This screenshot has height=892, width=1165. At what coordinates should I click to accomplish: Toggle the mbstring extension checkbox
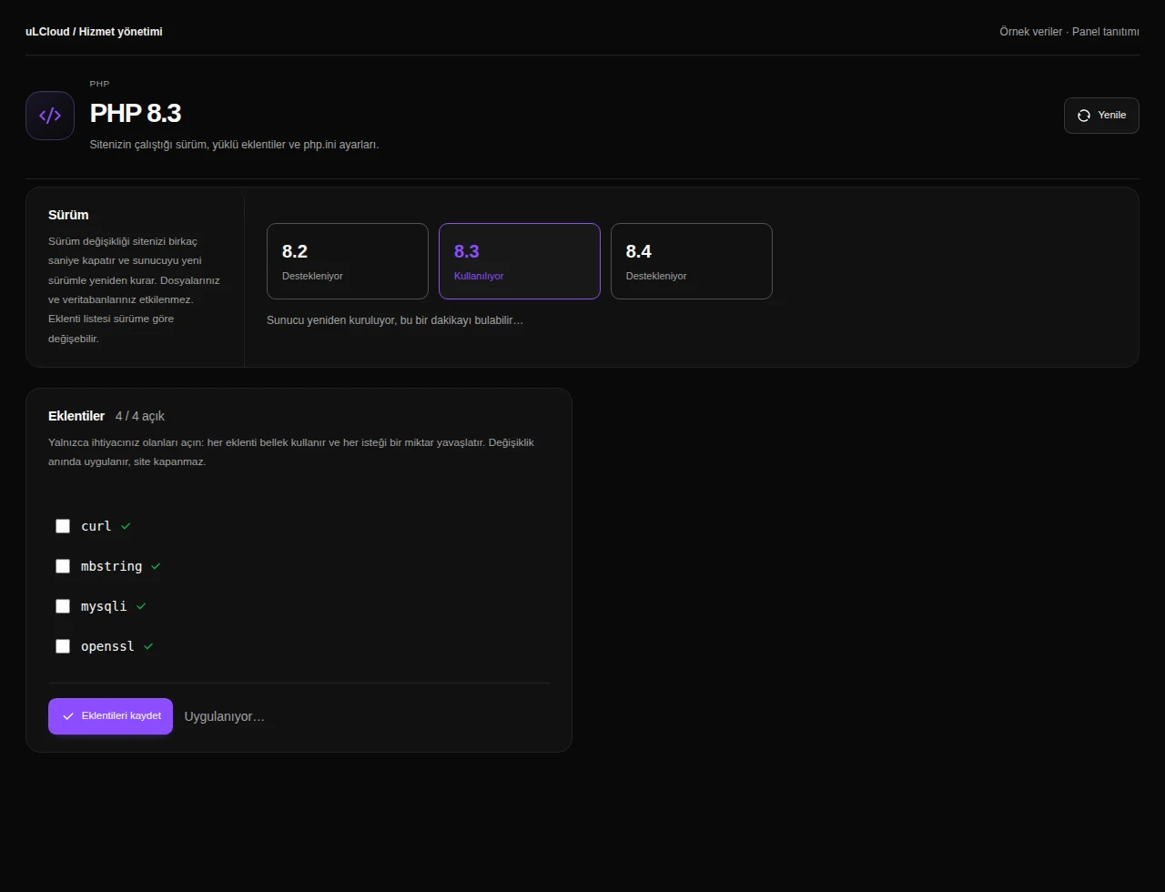pos(63,566)
